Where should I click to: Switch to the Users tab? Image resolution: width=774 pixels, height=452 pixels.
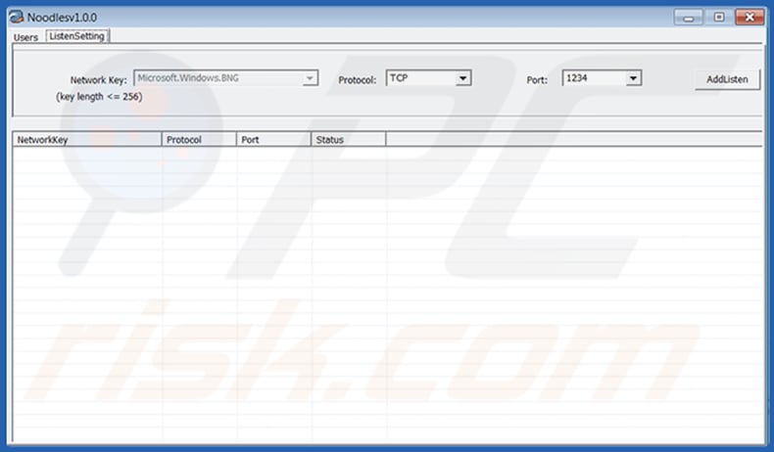25,37
